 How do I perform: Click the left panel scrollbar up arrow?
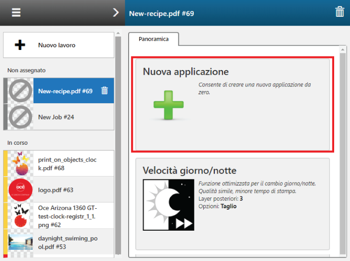tap(118, 33)
